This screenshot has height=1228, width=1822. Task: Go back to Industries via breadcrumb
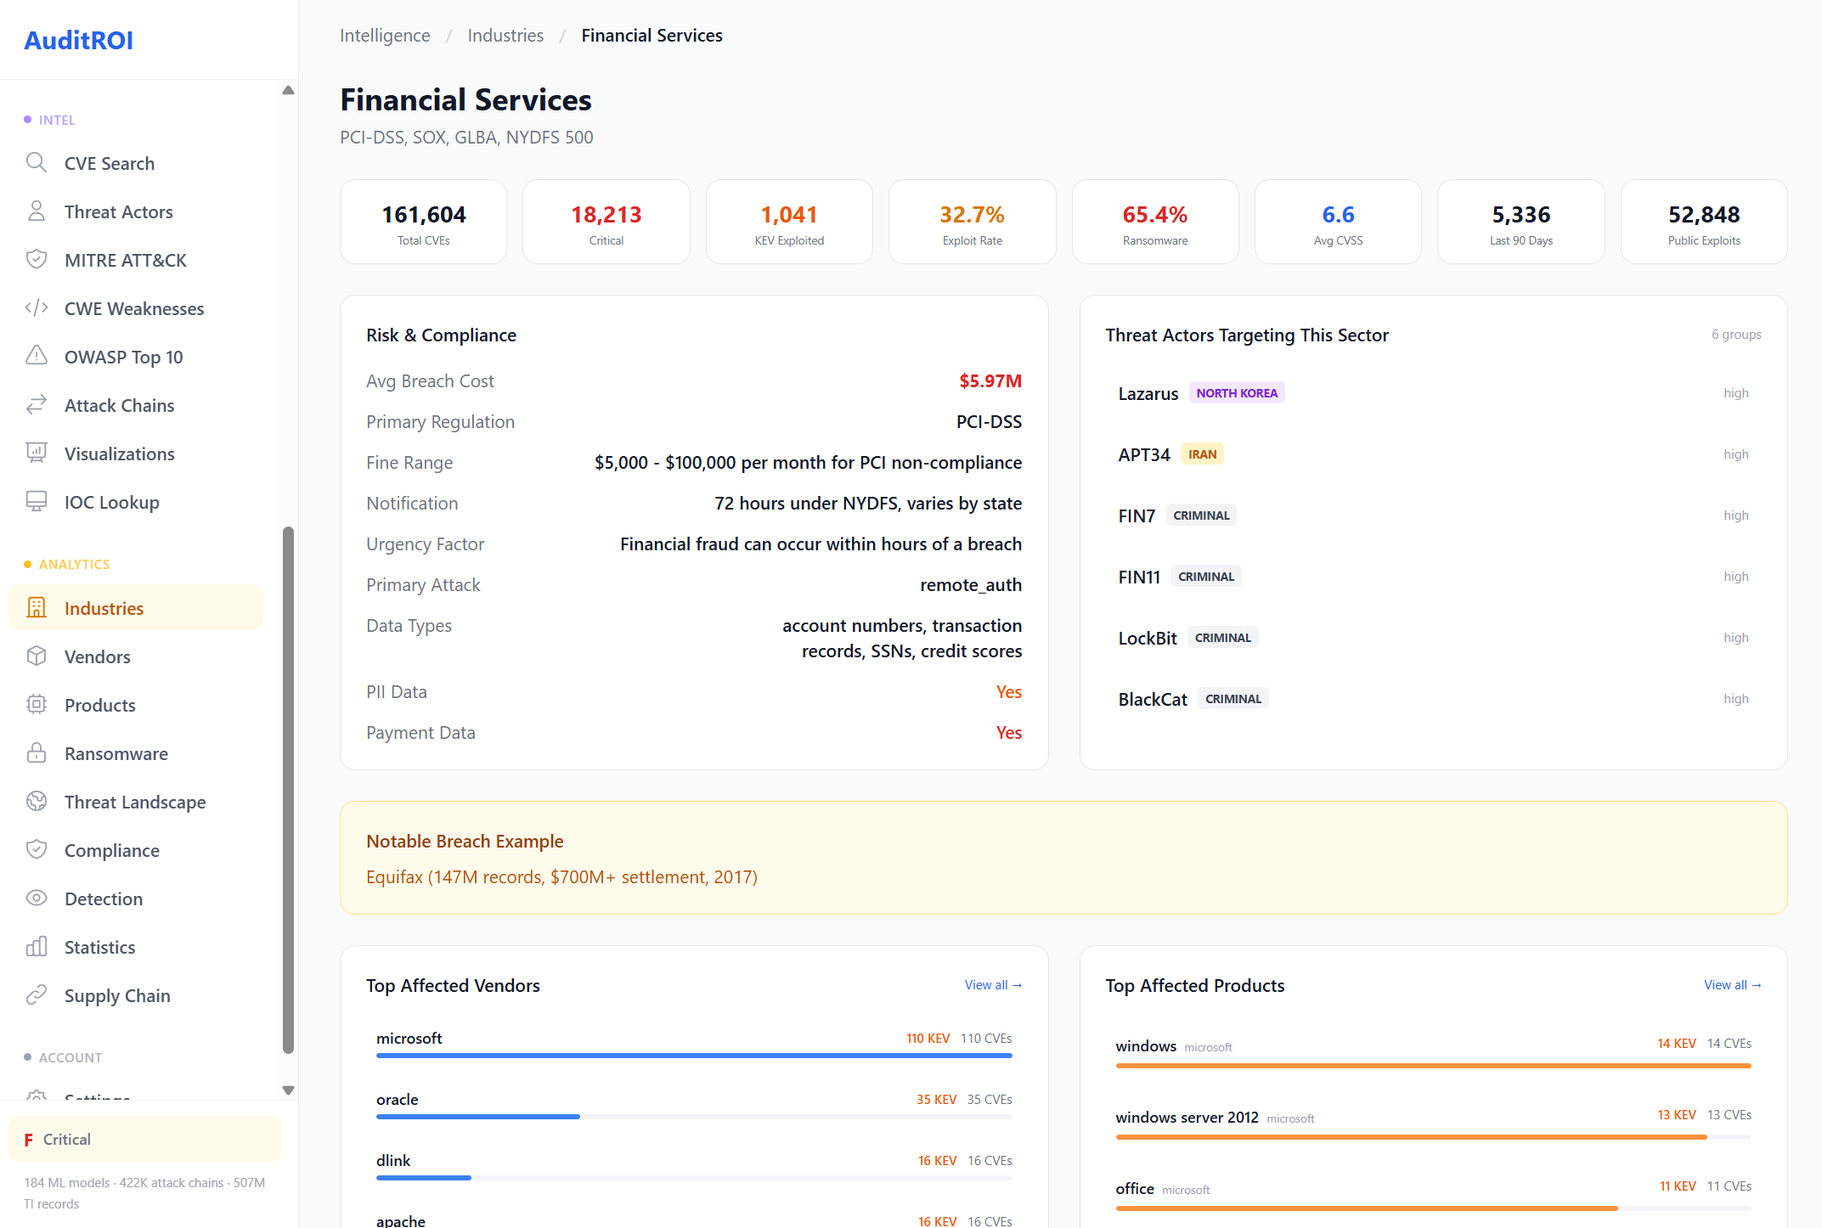click(x=505, y=36)
